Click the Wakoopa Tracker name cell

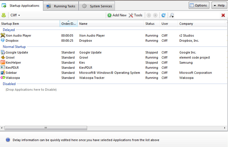point(92,78)
